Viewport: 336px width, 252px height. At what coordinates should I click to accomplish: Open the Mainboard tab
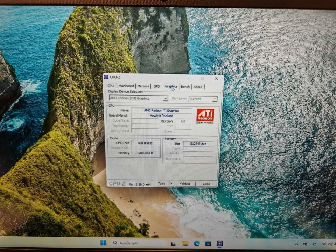click(126, 86)
